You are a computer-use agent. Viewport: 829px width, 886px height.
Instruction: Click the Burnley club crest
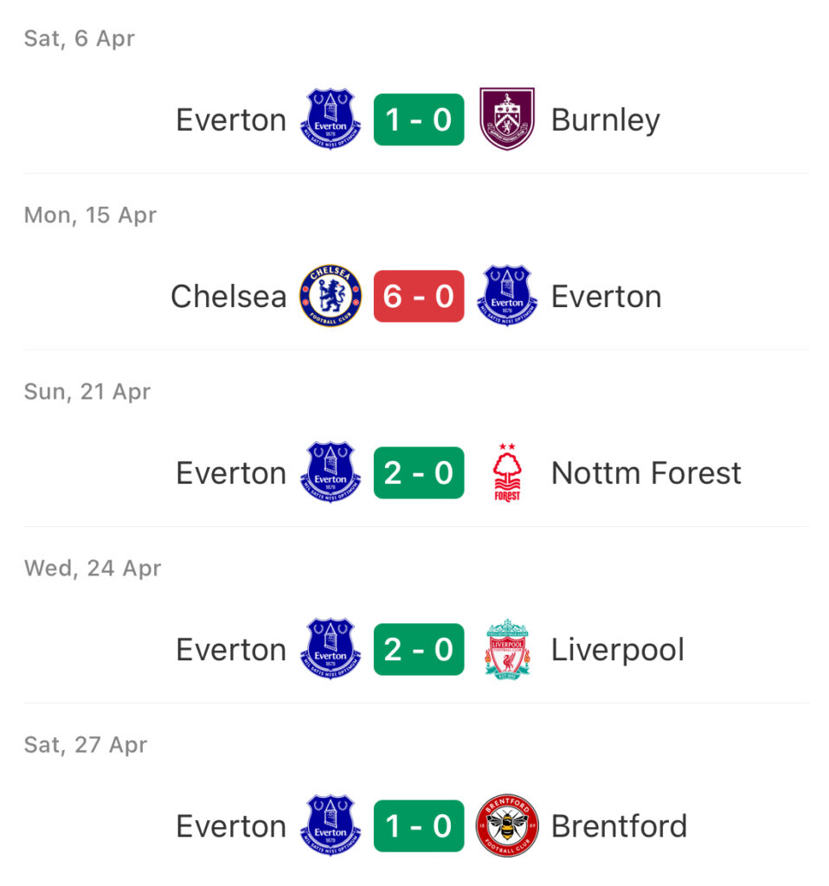(506, 119)
